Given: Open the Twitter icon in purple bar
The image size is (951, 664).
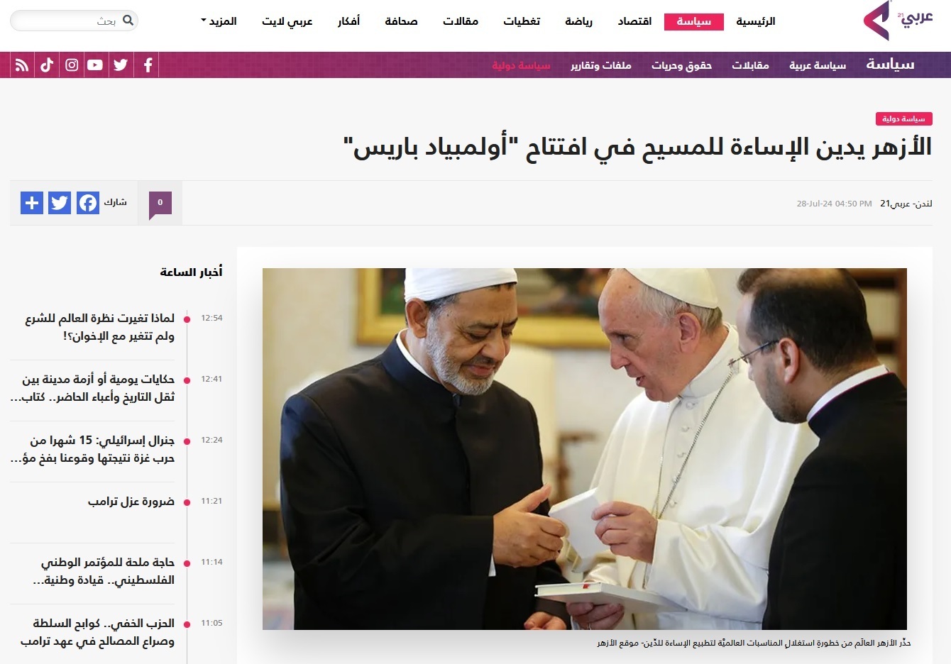Looking at the screenshot, I should 121,65.
